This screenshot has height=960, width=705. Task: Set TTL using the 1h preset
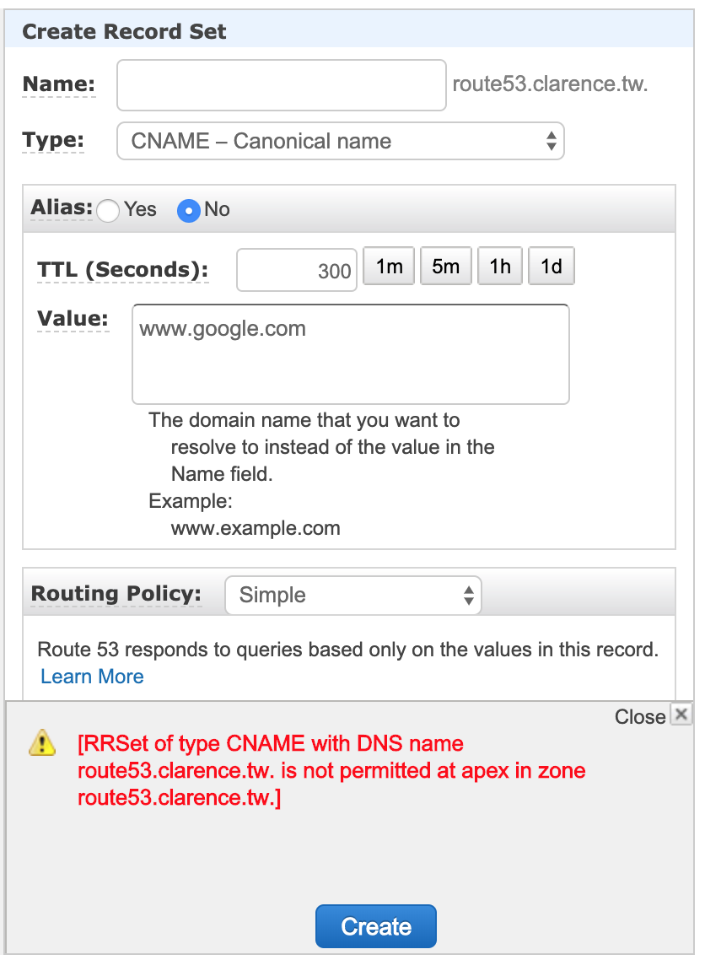(499, 266)
